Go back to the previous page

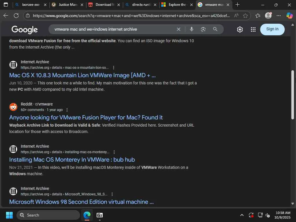point(6,16)
